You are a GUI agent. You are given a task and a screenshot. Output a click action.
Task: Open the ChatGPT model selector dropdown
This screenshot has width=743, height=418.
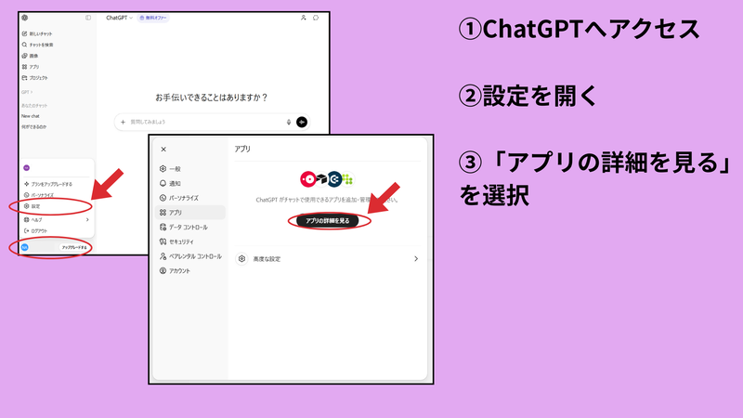click(x=119, y=18)
